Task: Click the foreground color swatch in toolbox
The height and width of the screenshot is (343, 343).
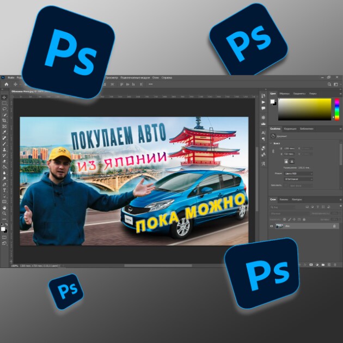Action: [x=3, y=229]
